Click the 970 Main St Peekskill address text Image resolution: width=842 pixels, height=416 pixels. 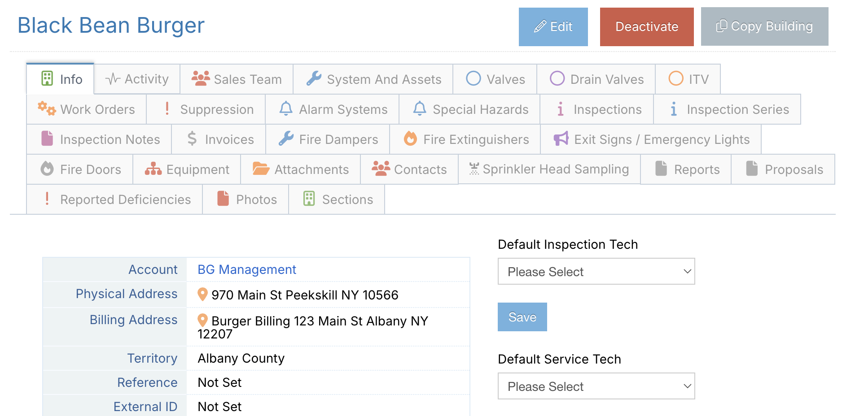click(x=305, y=295)
